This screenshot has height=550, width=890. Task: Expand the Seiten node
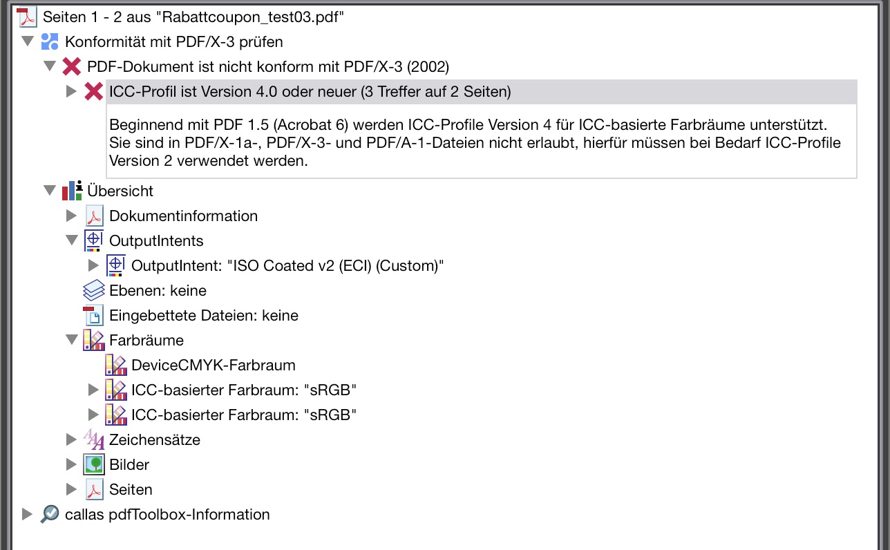click(x=70, y=489)
